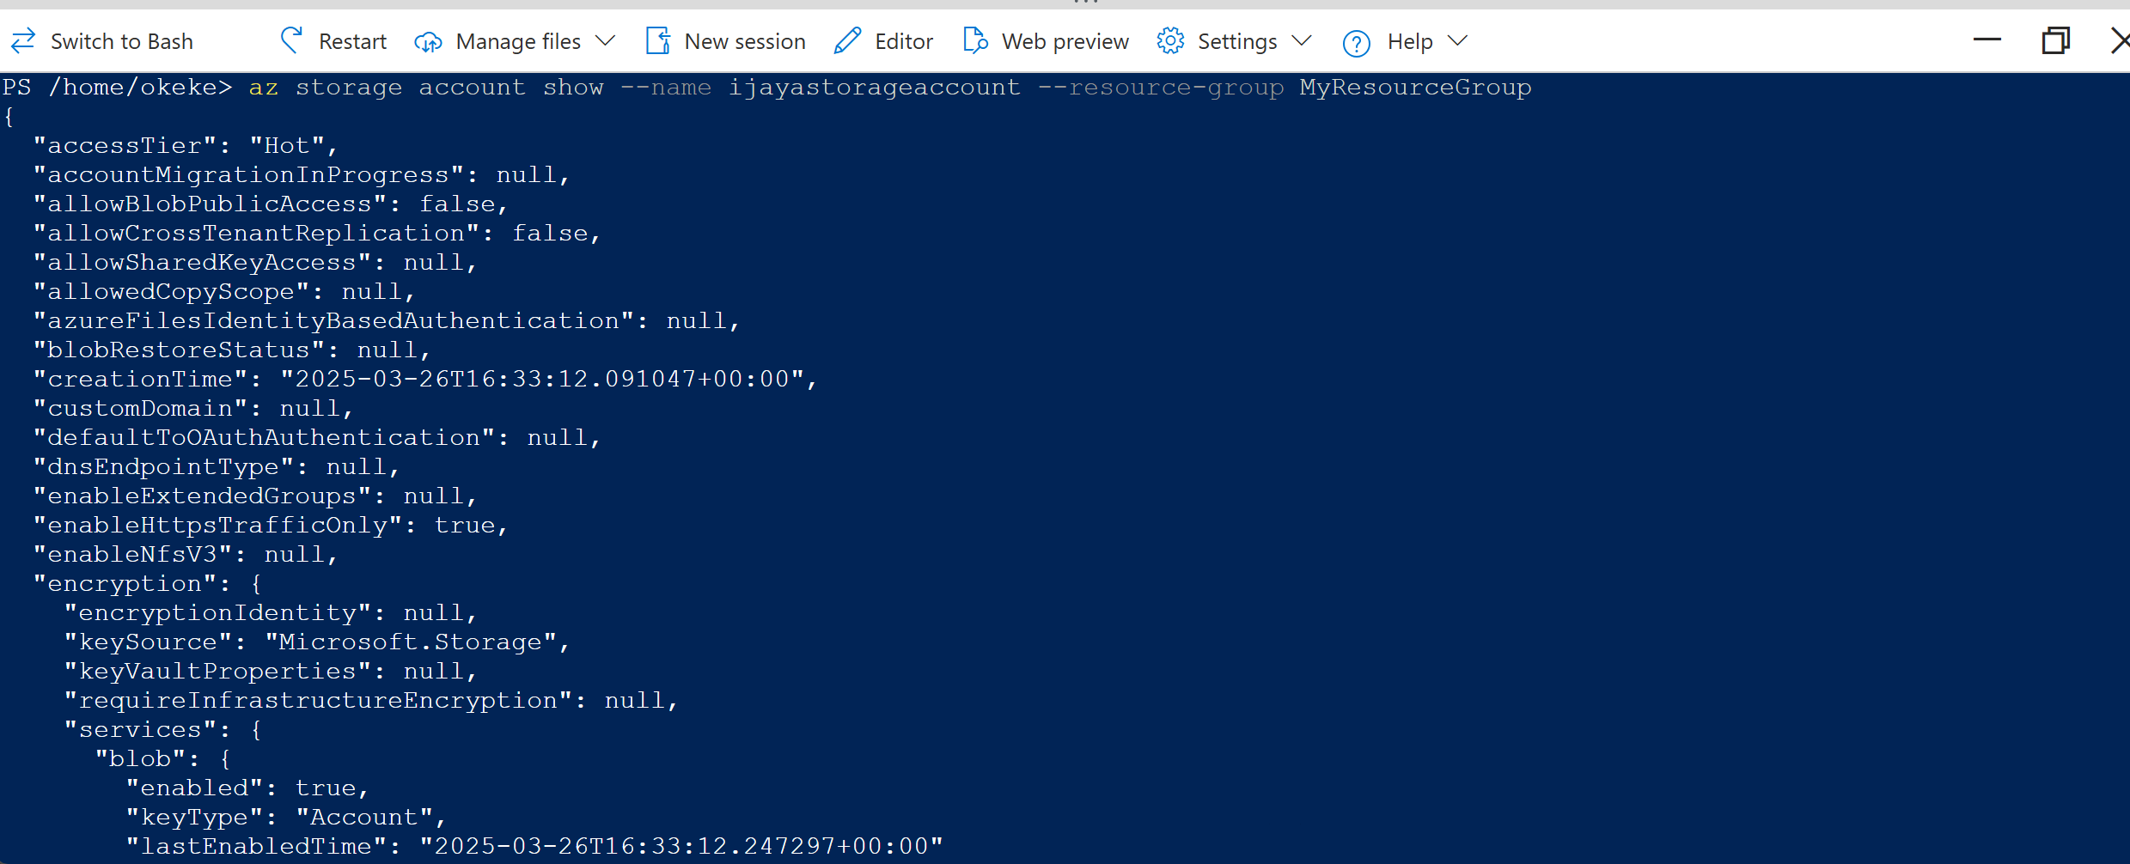
Task: Click the New session label
Action: (x=745, y=41)
